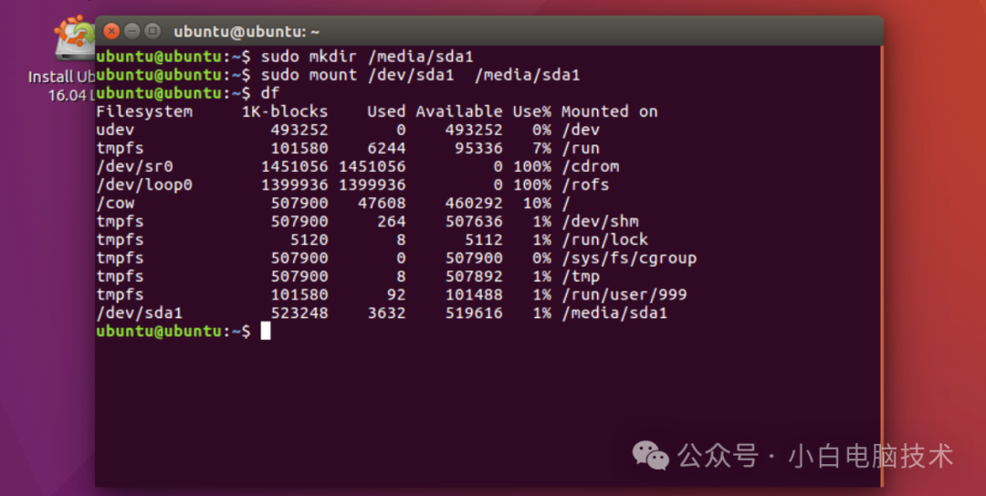Click the 507636 available value
The height and width of the screenshot is (496, 986).
click(474, 222)
